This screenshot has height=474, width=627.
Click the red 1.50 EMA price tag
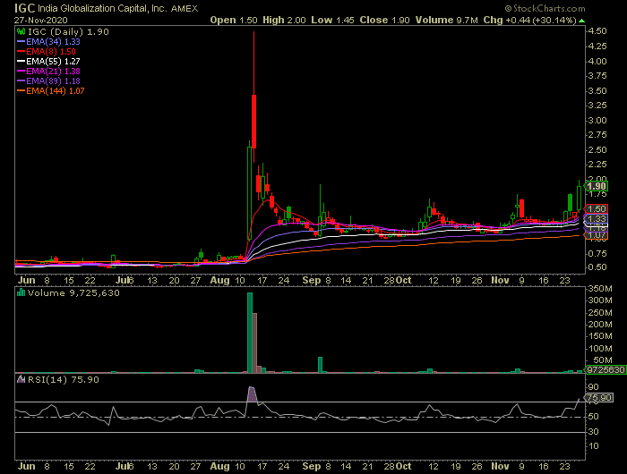(x=597, y=209)
